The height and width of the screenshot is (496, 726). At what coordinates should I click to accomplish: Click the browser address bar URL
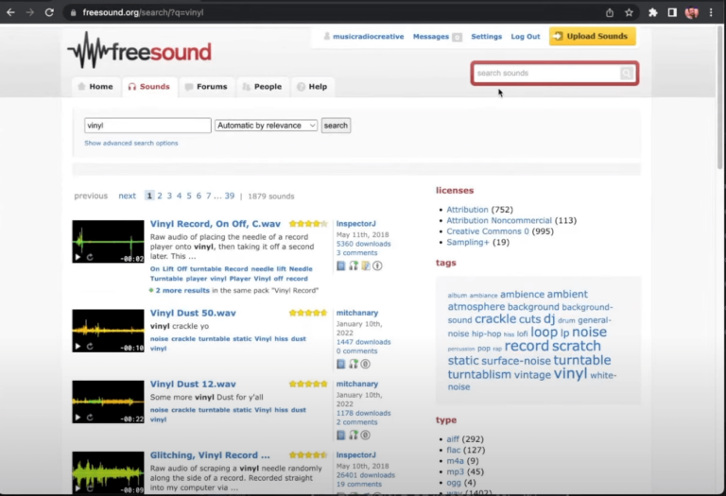click(x=143, y=12)
